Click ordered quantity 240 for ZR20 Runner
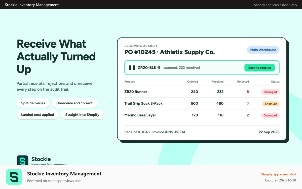The image size is (302, 189). tap(195, 92)
